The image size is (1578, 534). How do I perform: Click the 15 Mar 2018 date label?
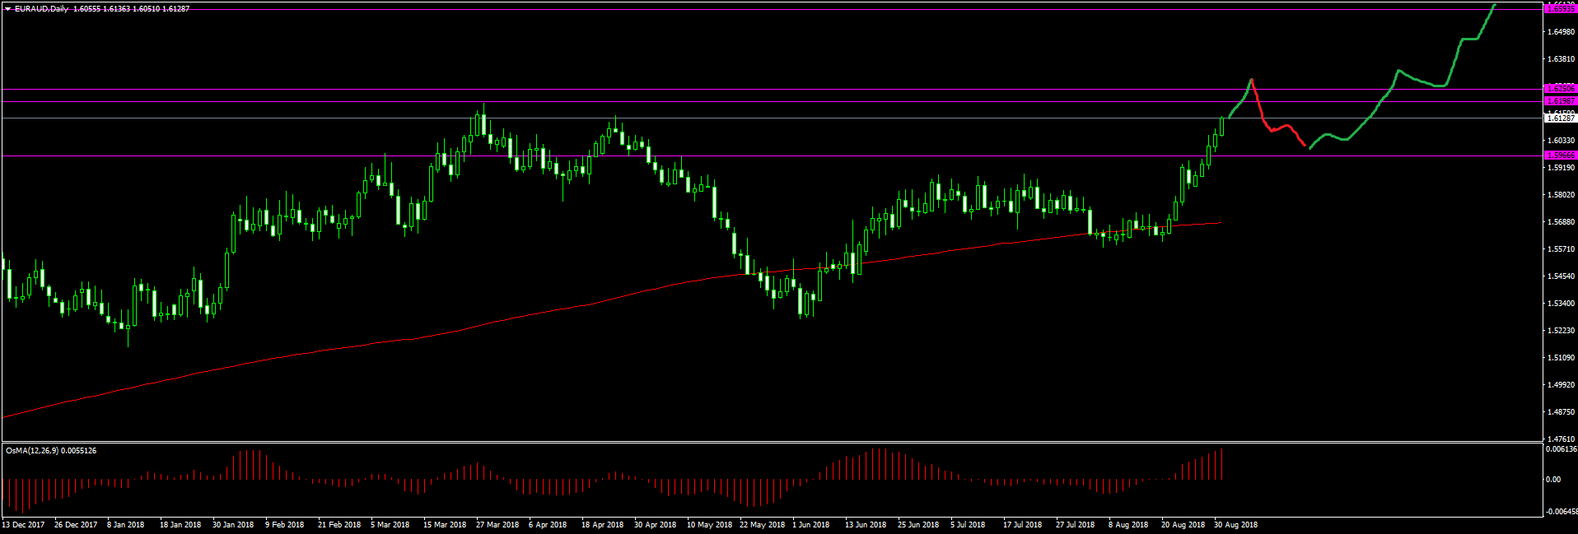(445, 525)
